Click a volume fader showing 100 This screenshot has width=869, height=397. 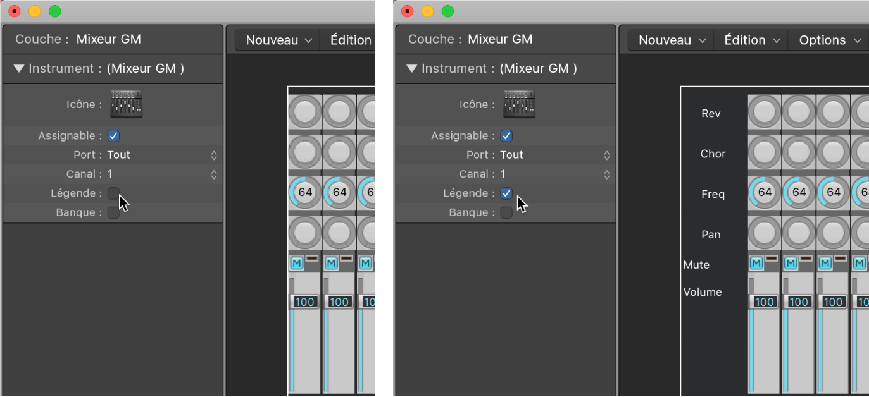pos(764,302)
